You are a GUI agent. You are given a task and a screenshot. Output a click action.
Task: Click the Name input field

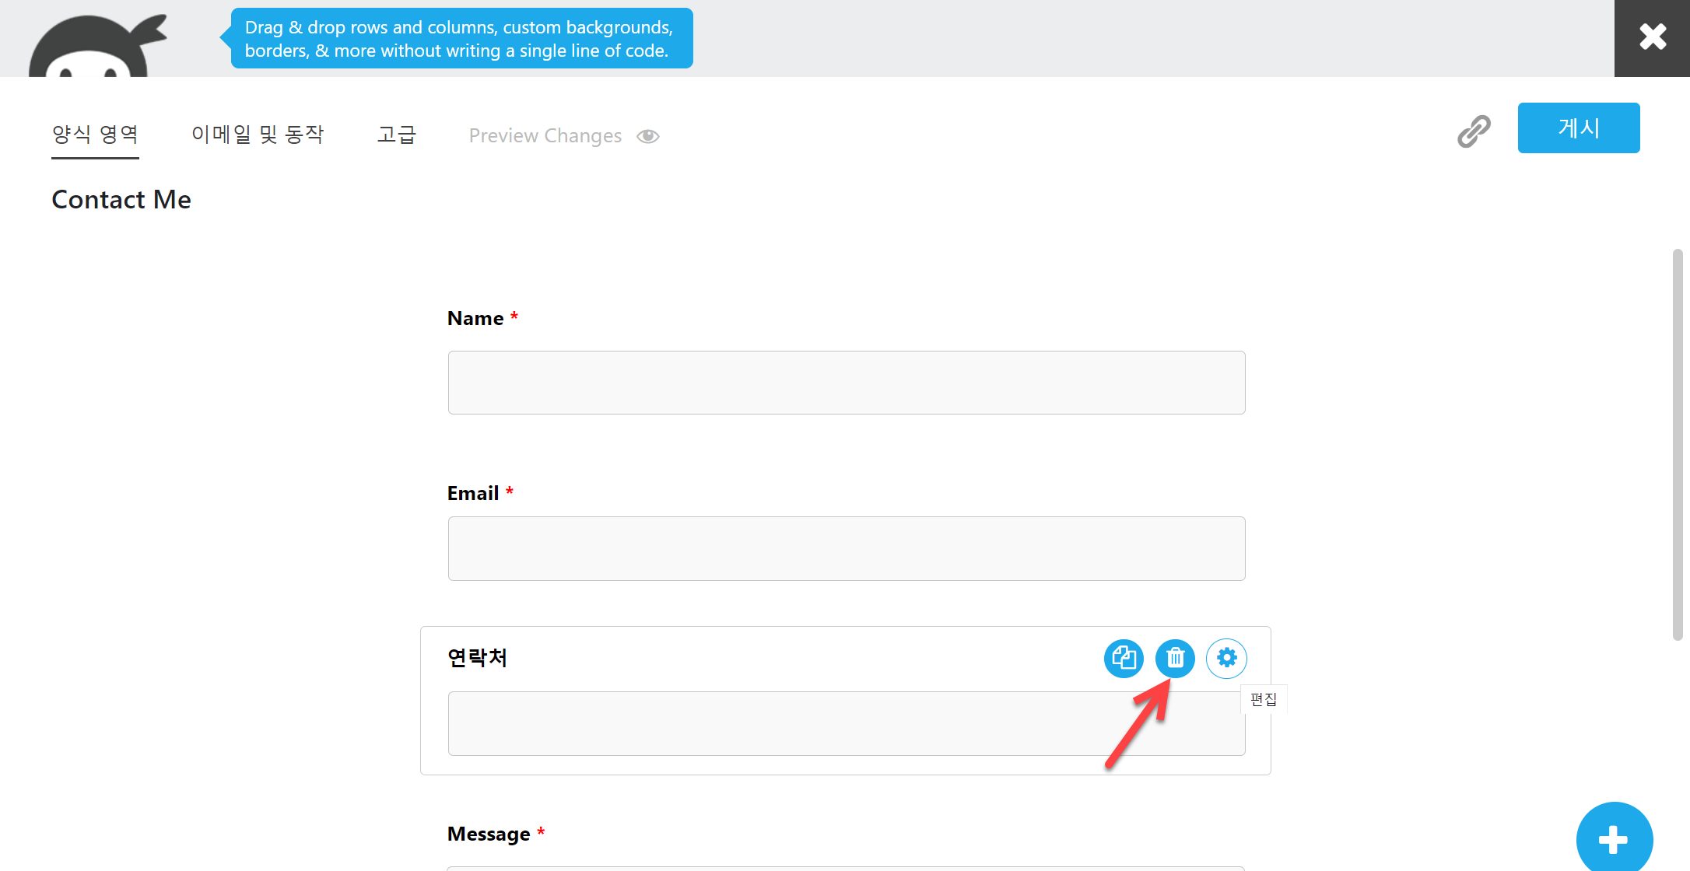click(846, 383)
